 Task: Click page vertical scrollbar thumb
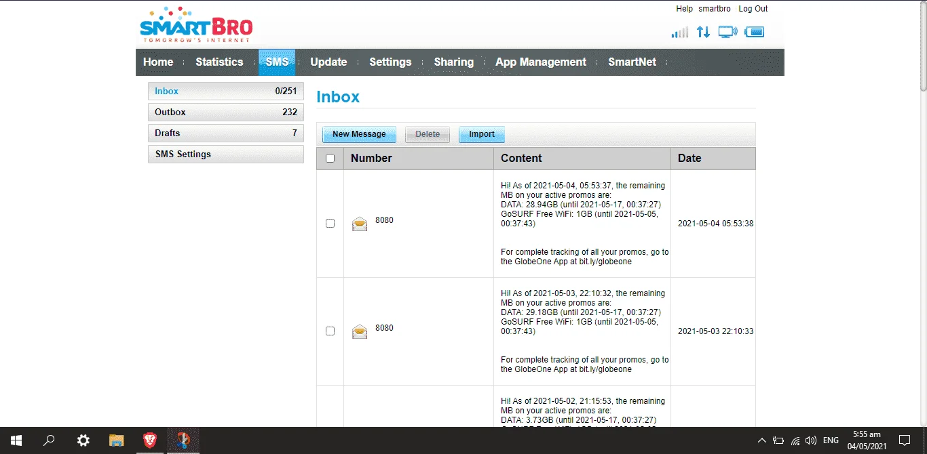click(x=923, y=46)
